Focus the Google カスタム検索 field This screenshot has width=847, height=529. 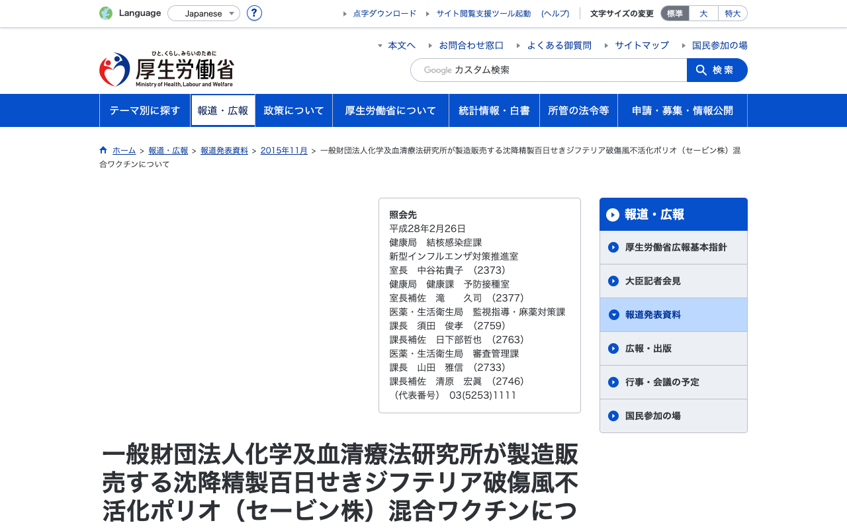click(549, 70)
